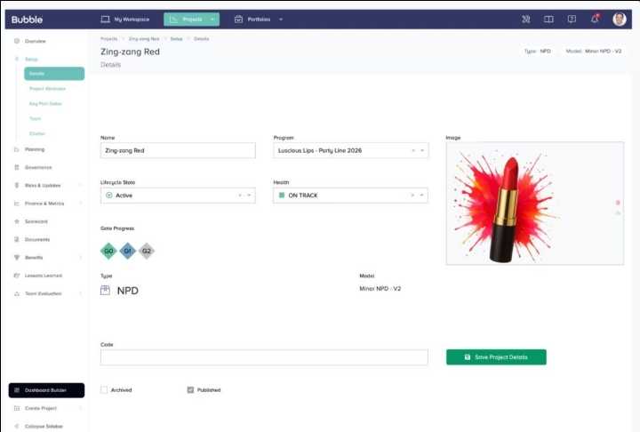Click the G0 gate progress diamond
640x432 pixels.
tap(108, 251)
